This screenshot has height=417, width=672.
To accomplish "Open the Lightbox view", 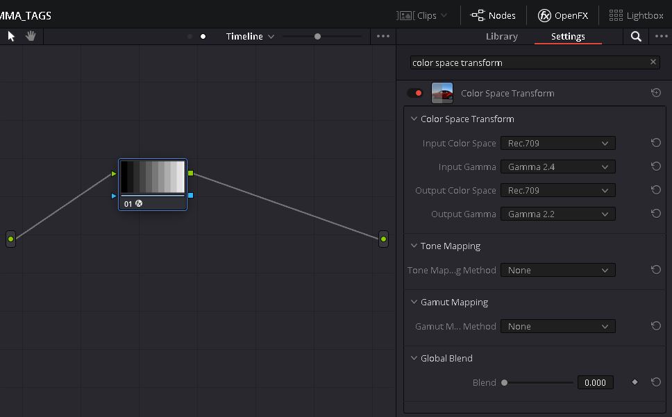I will click(636, 15).
